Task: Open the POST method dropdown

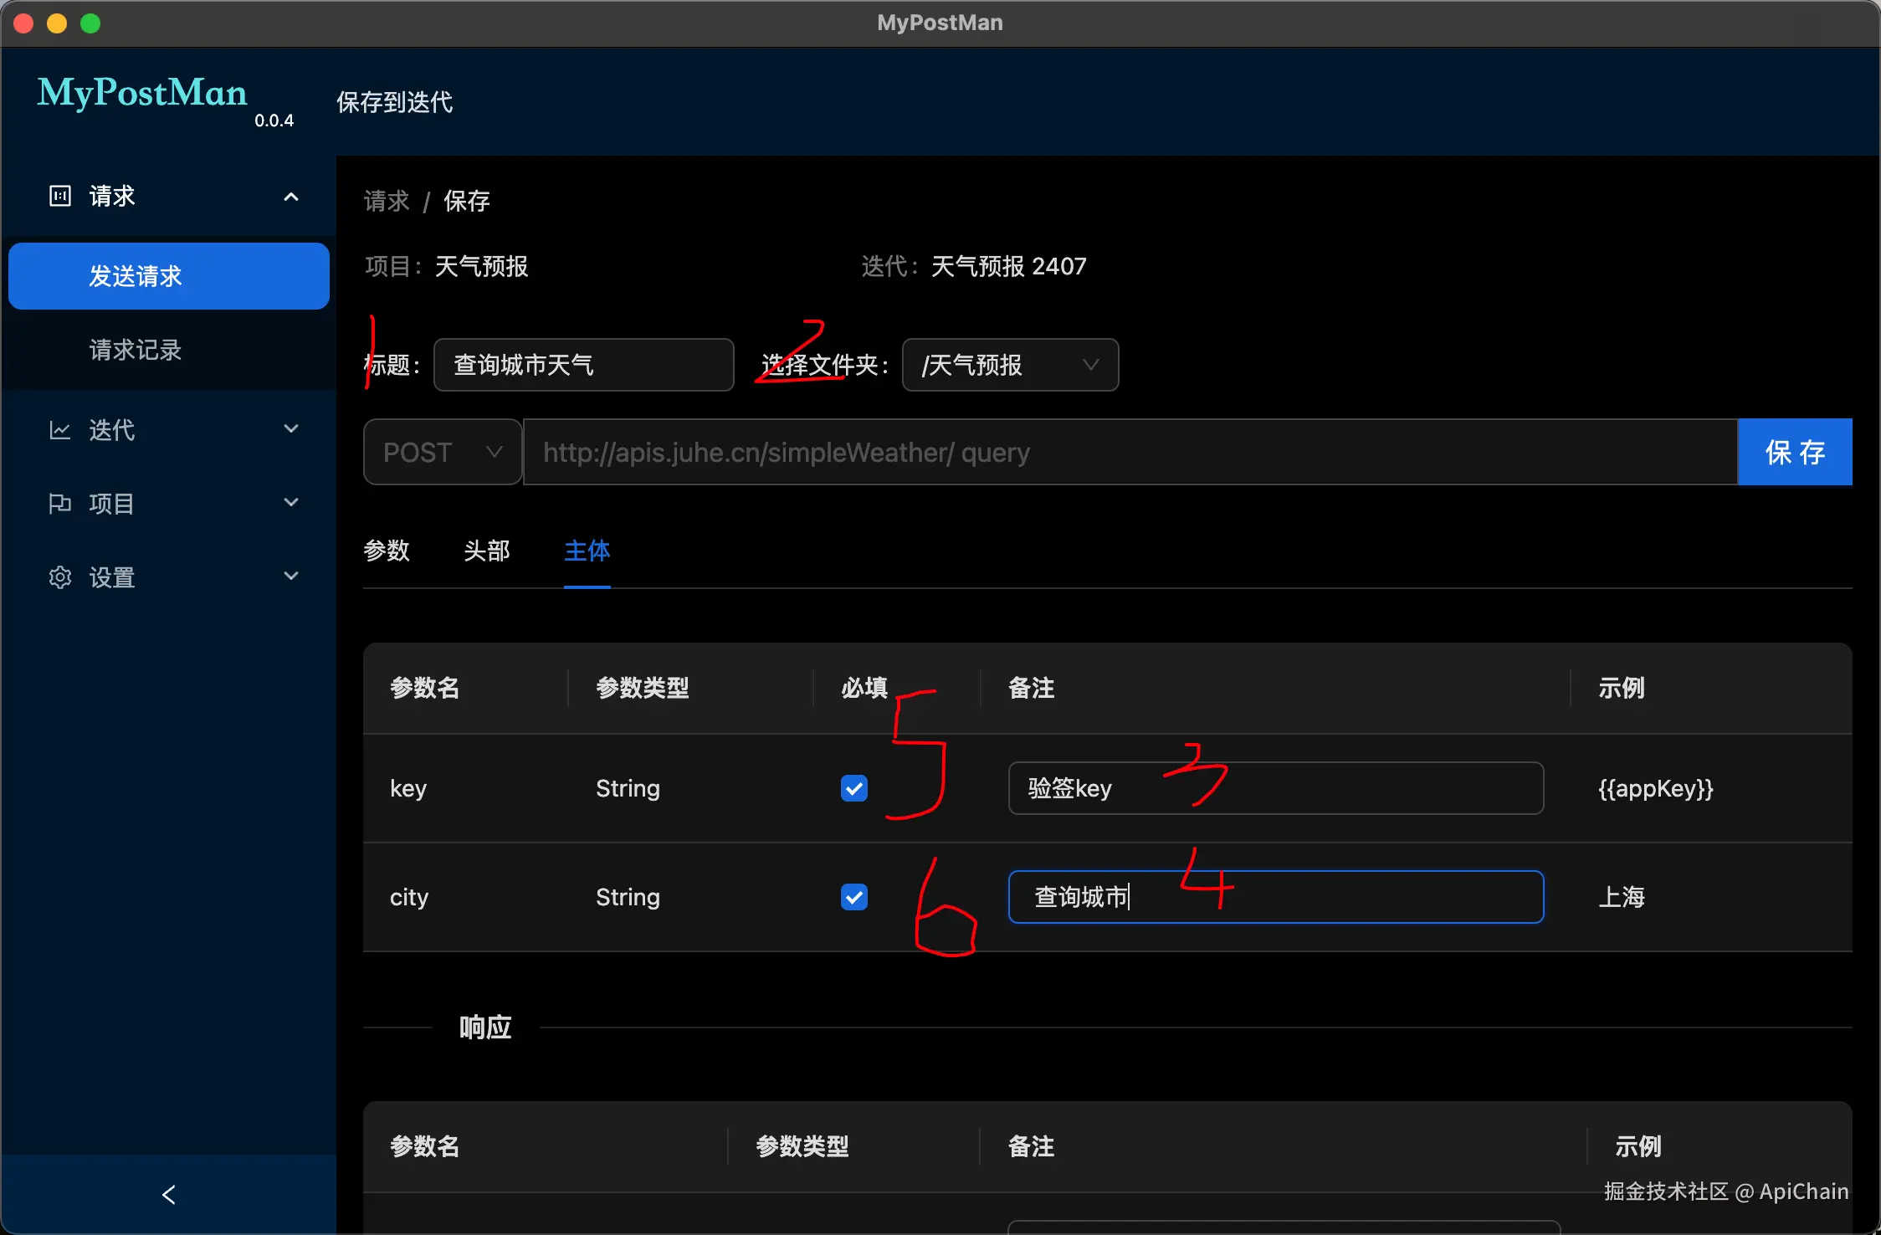Action: point(442,452)
